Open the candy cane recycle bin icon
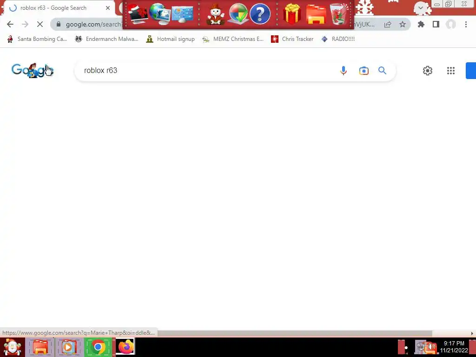 point(339,14)
